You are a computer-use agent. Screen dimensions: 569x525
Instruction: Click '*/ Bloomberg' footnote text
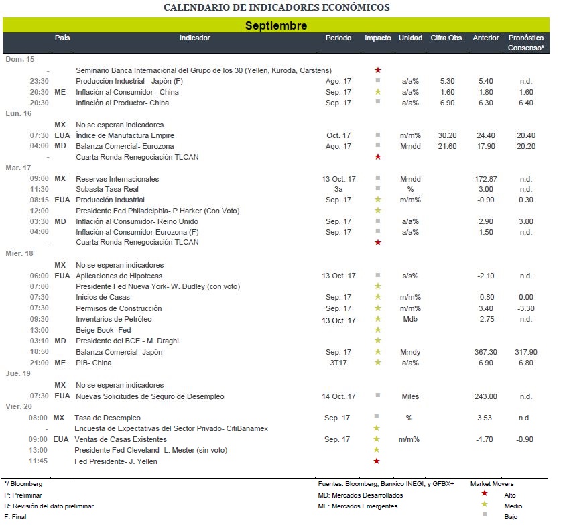23,483
